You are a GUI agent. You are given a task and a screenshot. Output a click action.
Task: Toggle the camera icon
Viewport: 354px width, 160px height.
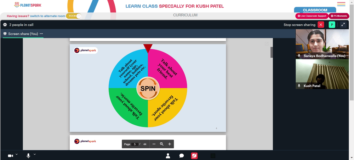[10, 156]
